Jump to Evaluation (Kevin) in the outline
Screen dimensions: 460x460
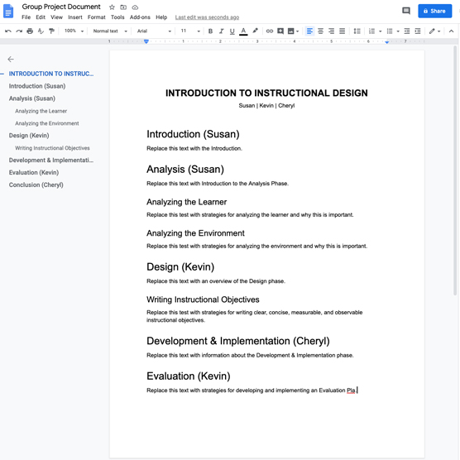[34, 172]
